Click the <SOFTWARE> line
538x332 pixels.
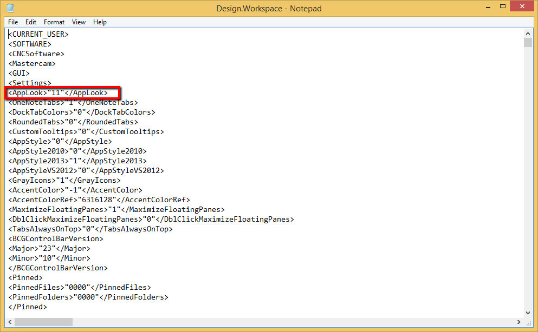point(30,44)
